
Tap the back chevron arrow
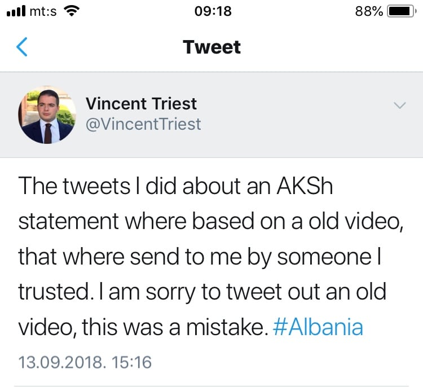(21, 47)
